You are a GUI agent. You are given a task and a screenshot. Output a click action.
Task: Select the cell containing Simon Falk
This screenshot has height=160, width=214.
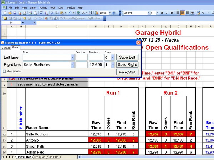57,146
